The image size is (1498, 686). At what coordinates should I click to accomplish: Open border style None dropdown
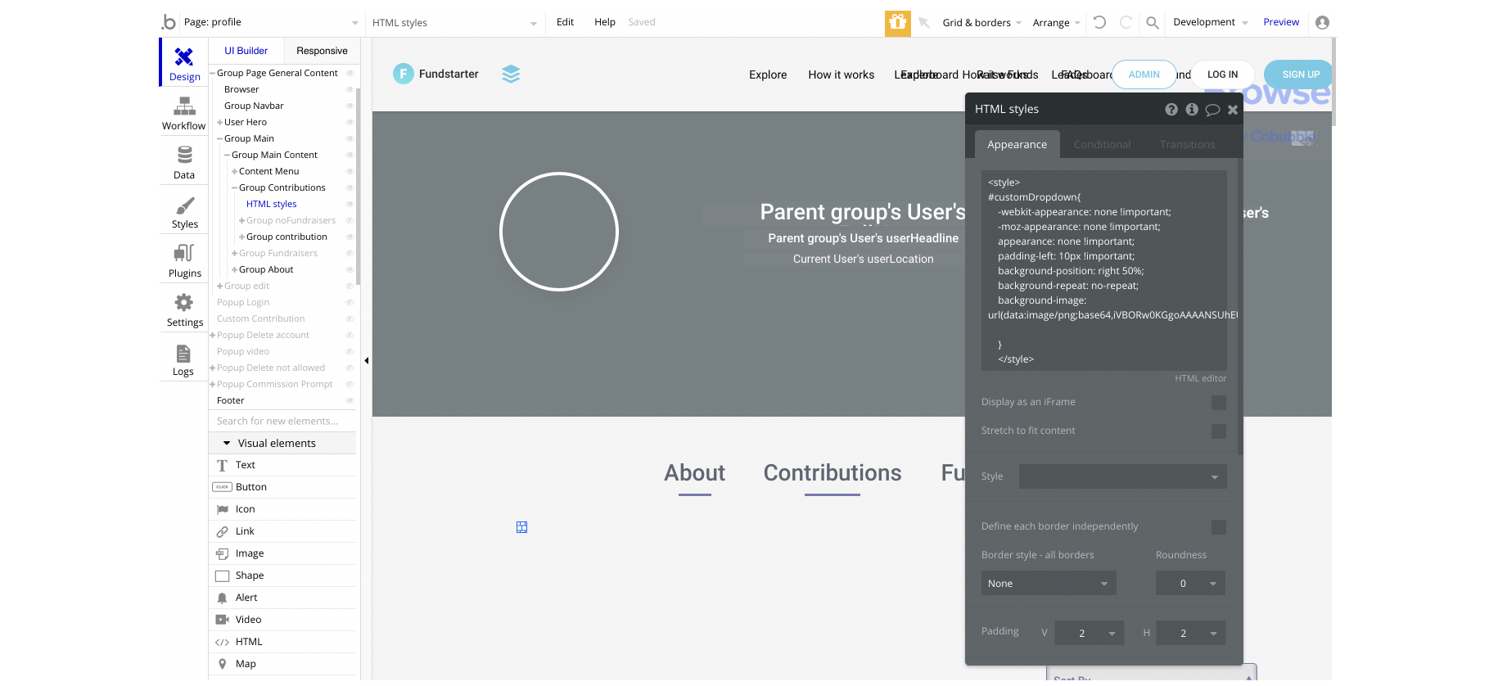[1048, 584]
